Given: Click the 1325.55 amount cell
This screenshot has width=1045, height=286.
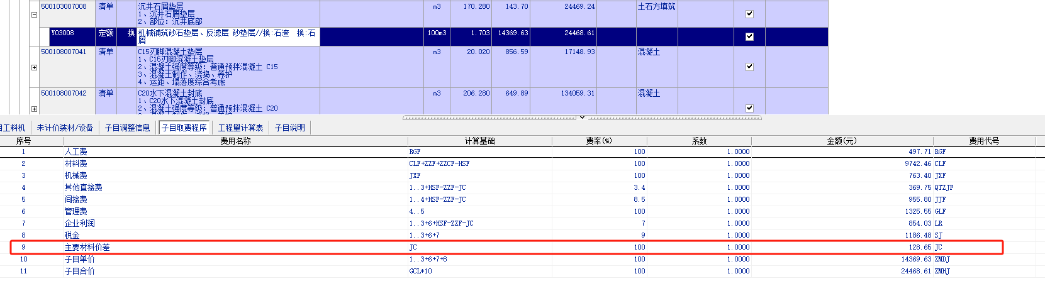Looking at the screenshot, I should (x=842, y=211).
